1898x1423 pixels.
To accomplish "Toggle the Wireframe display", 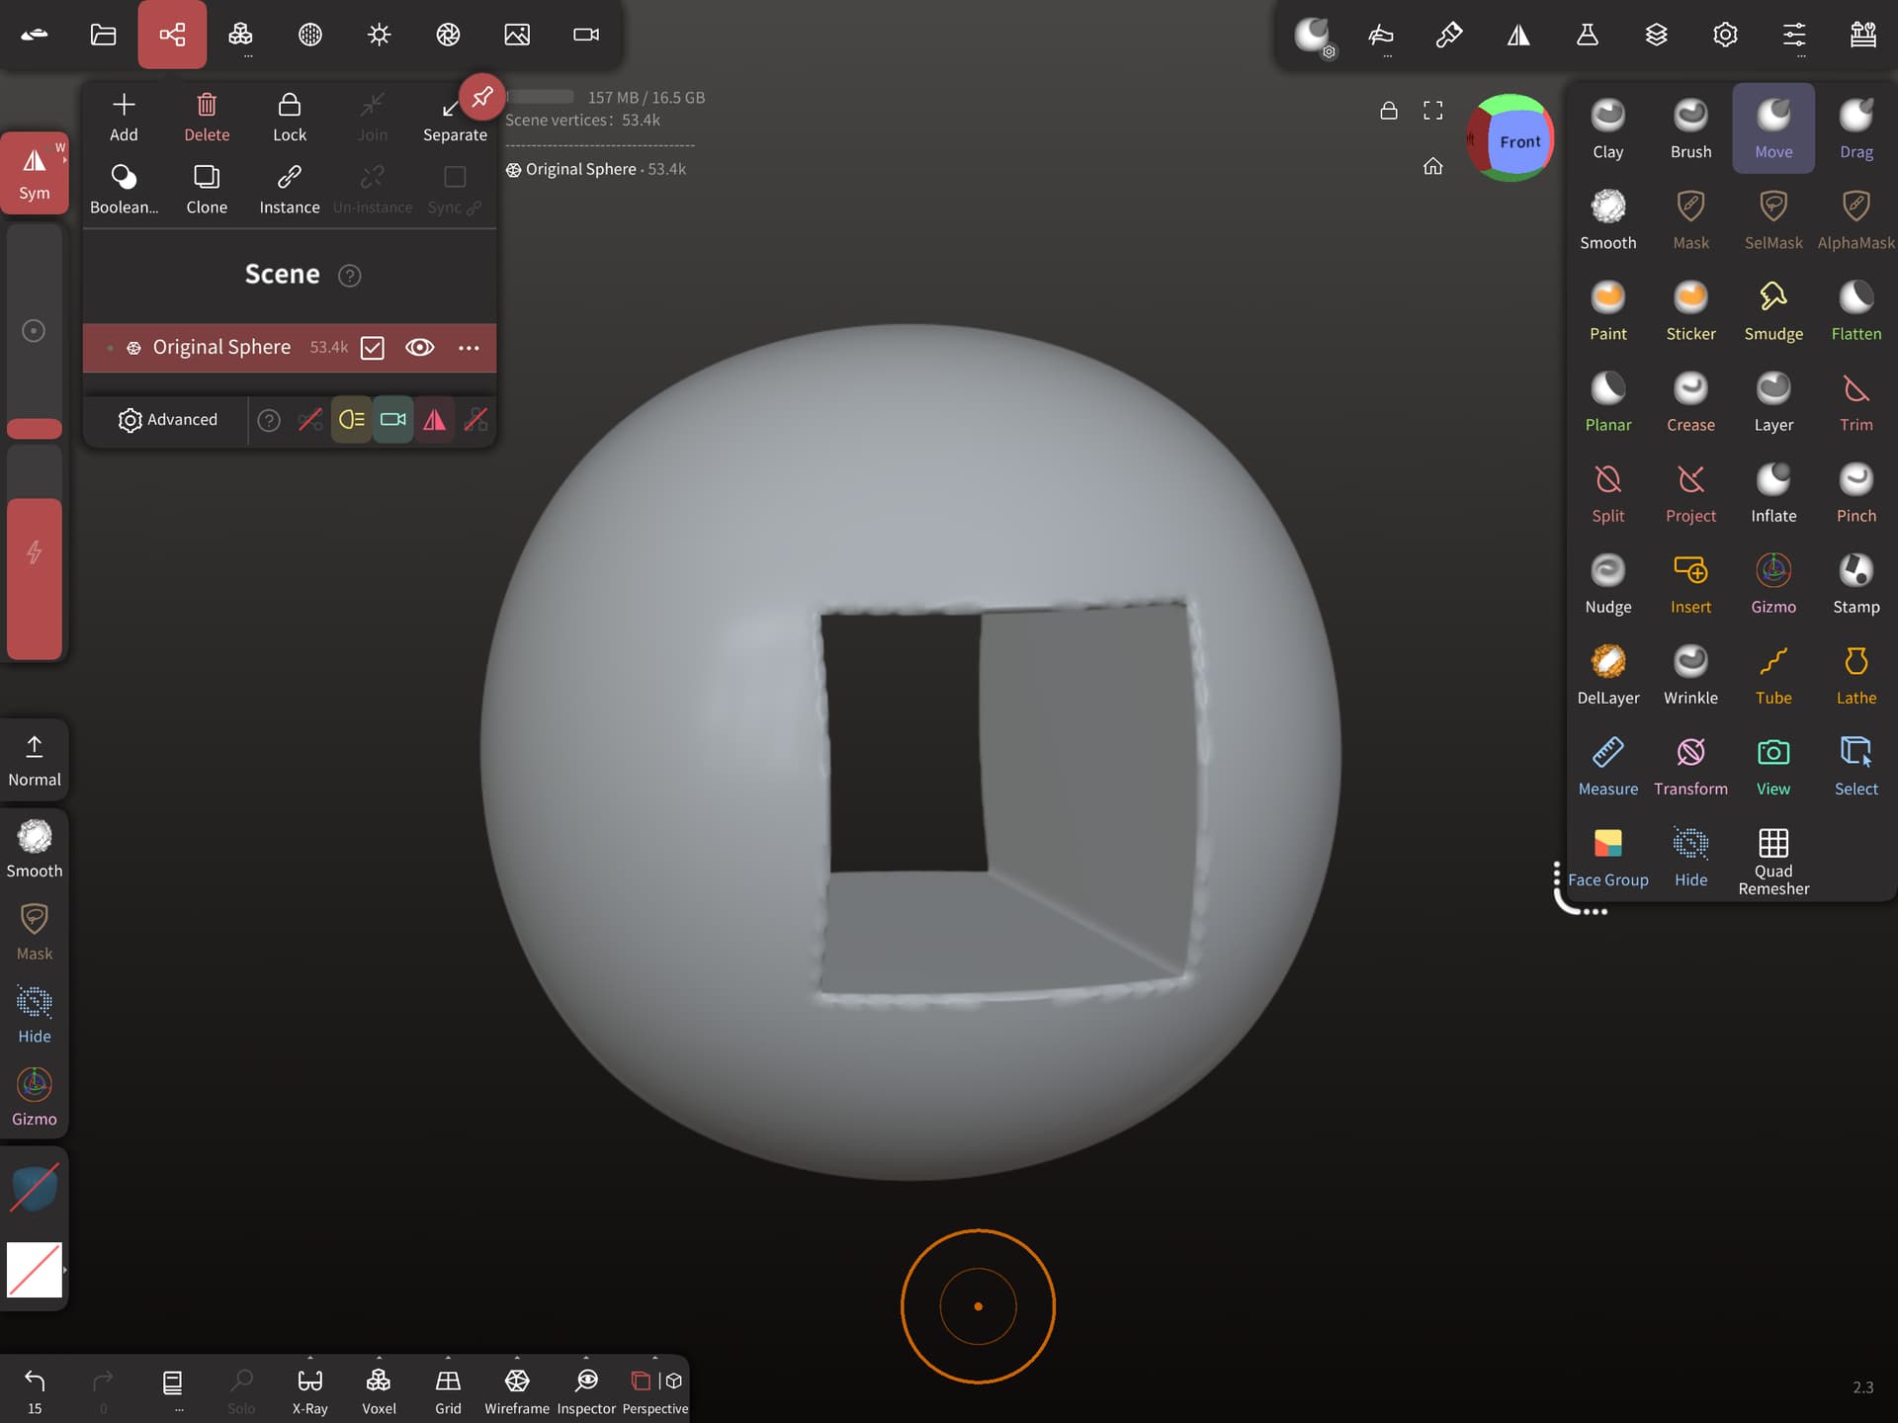I will click(x=516, y=1390).
